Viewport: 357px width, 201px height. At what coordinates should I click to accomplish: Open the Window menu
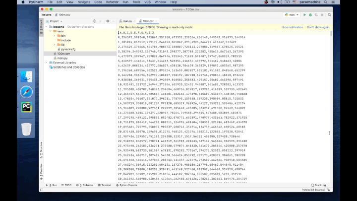click(160, 2)
